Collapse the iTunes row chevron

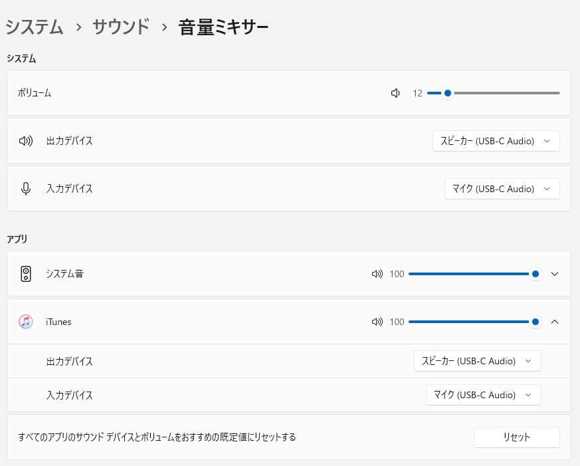point(555,322)
